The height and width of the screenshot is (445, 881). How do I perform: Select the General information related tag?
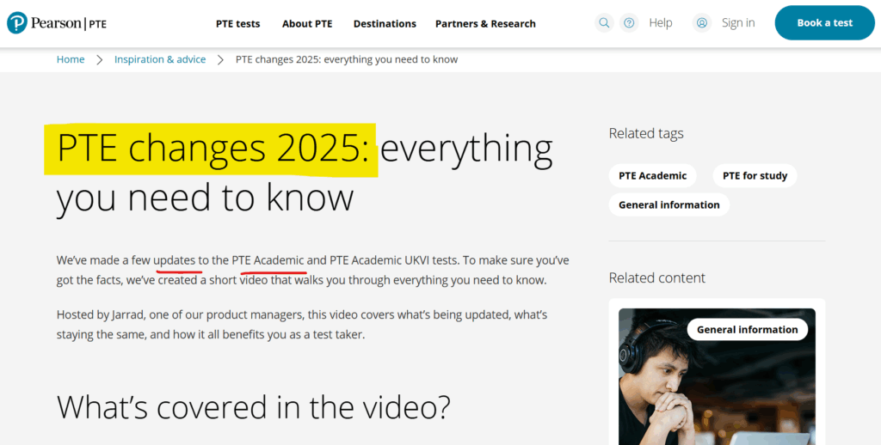[x=668, y=204]
